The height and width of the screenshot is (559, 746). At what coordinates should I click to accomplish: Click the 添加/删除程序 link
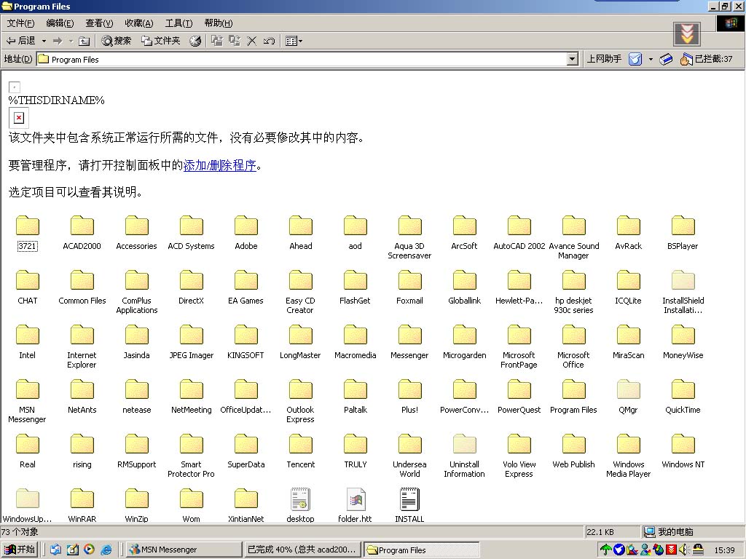pyautogui.click(x=220, y=165)
